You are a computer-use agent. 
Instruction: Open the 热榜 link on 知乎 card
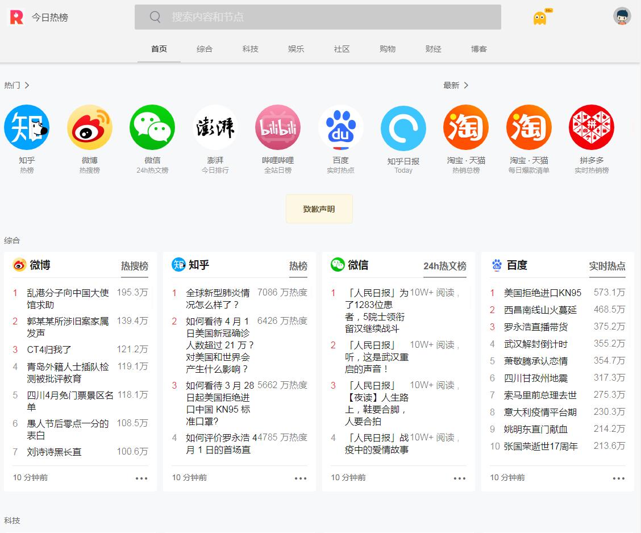pos(298,266)
